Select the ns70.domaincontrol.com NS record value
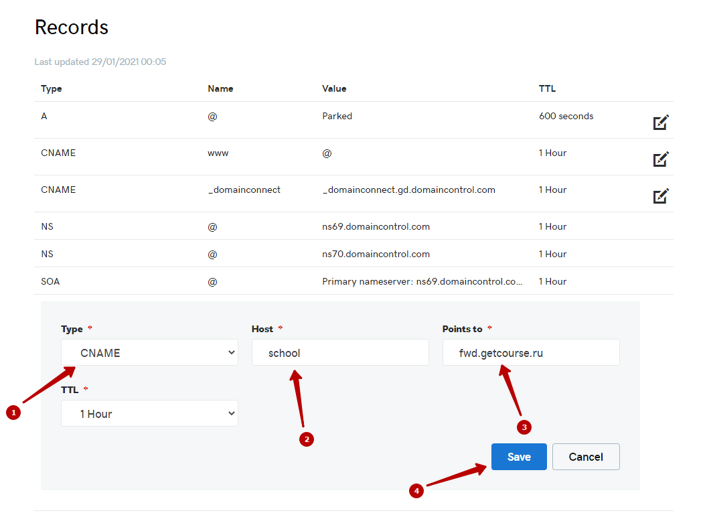 tap(376, 254)
